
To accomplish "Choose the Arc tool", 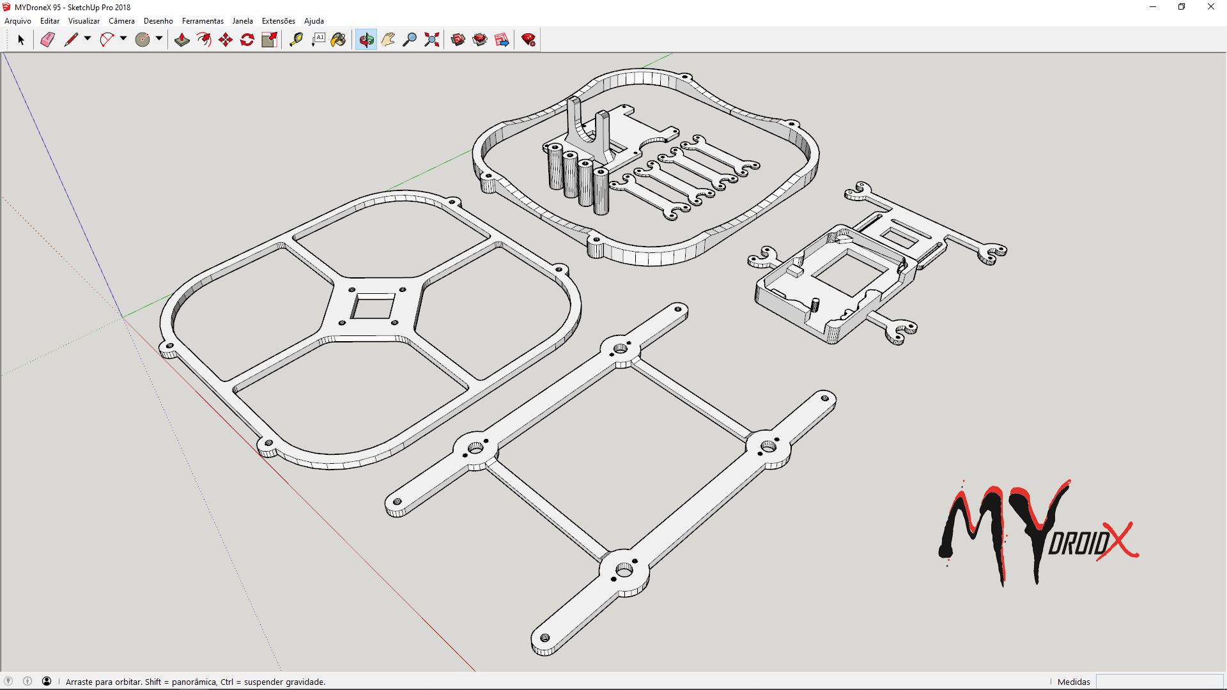I will (107, 40).
